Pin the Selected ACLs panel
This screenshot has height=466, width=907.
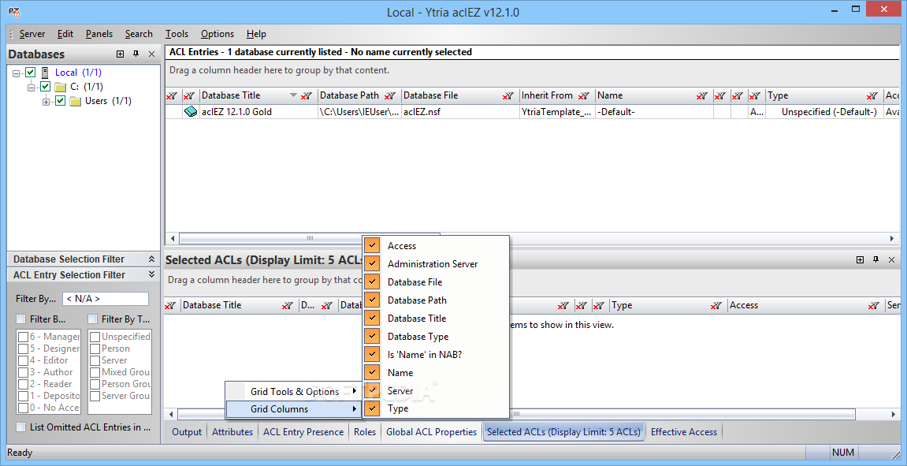875,260
